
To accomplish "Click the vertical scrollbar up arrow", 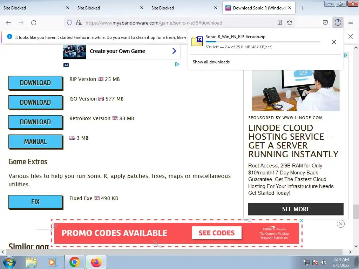I will click(356, 48).
